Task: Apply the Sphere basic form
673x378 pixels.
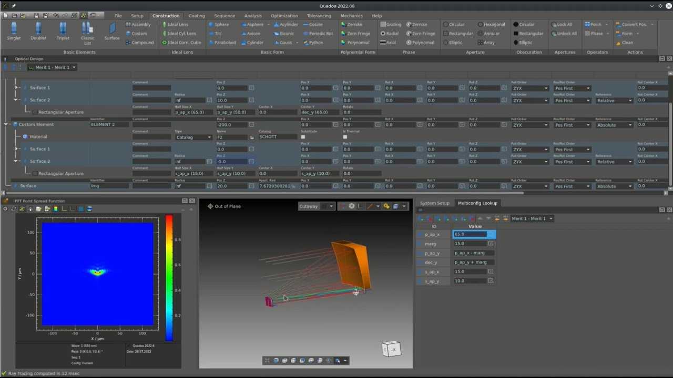Action: pyautogui.click(x=219, y=25)
